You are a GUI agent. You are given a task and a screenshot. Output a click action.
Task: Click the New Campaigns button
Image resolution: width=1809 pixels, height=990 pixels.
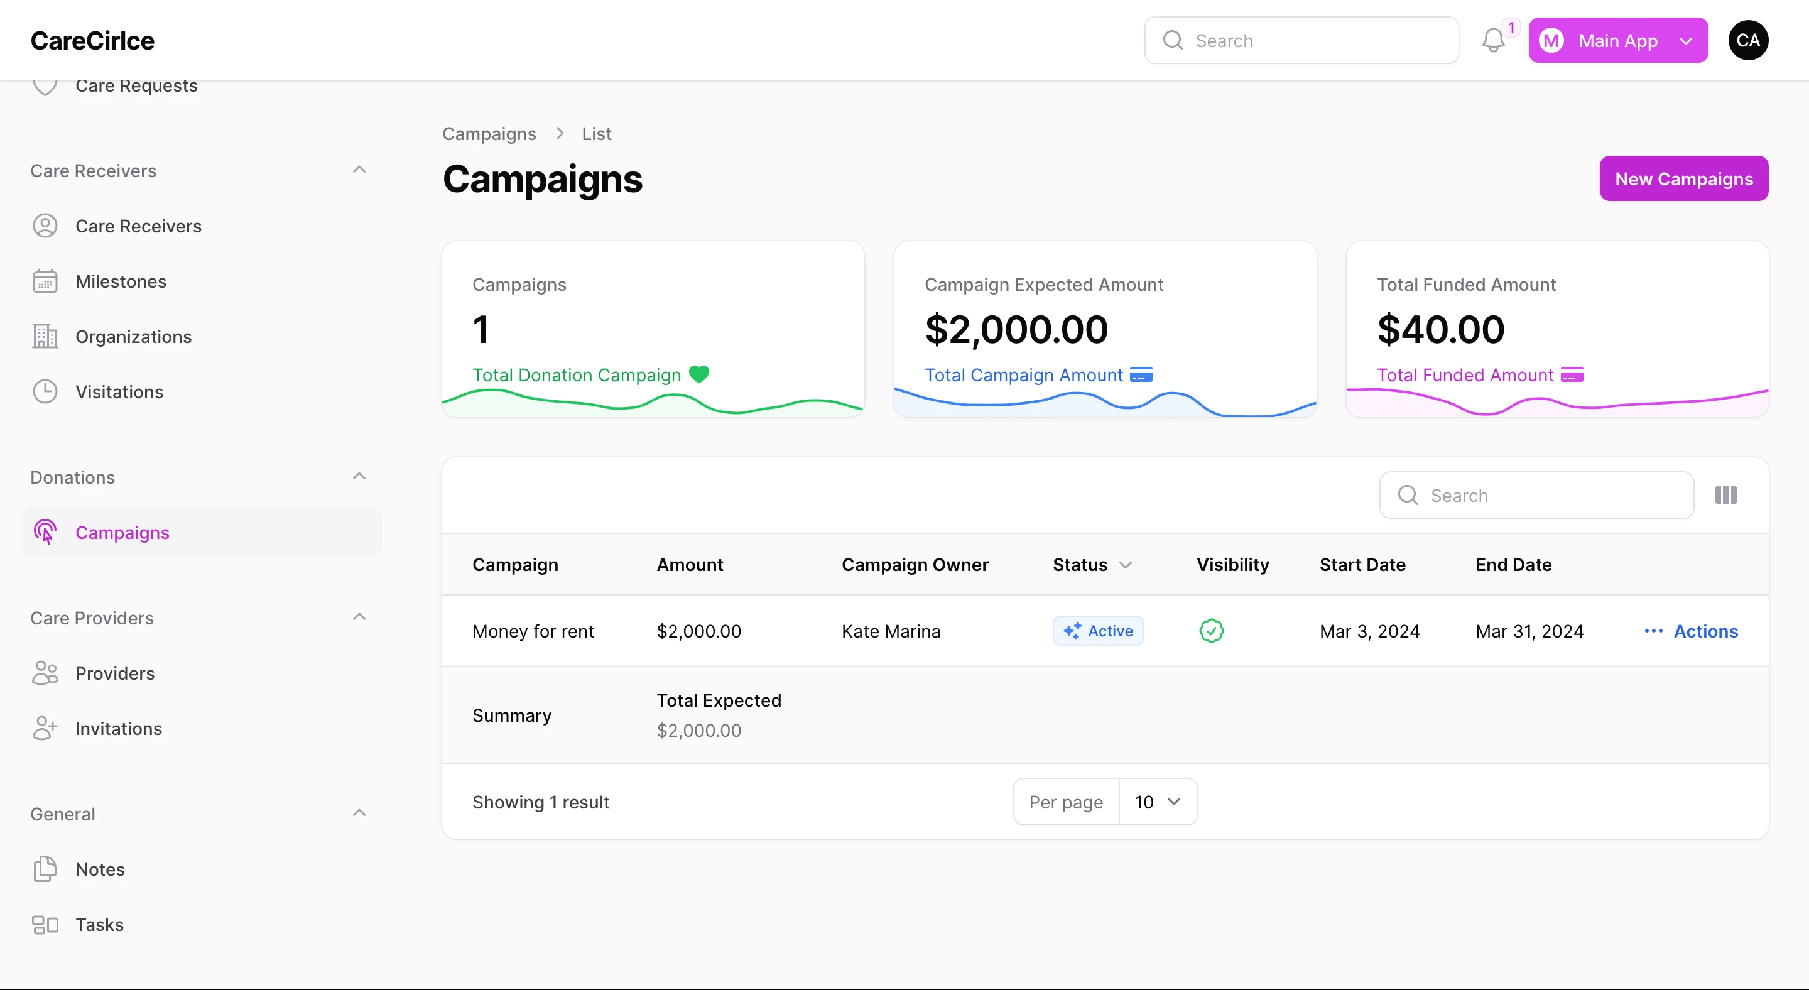tap(1683, 178)
